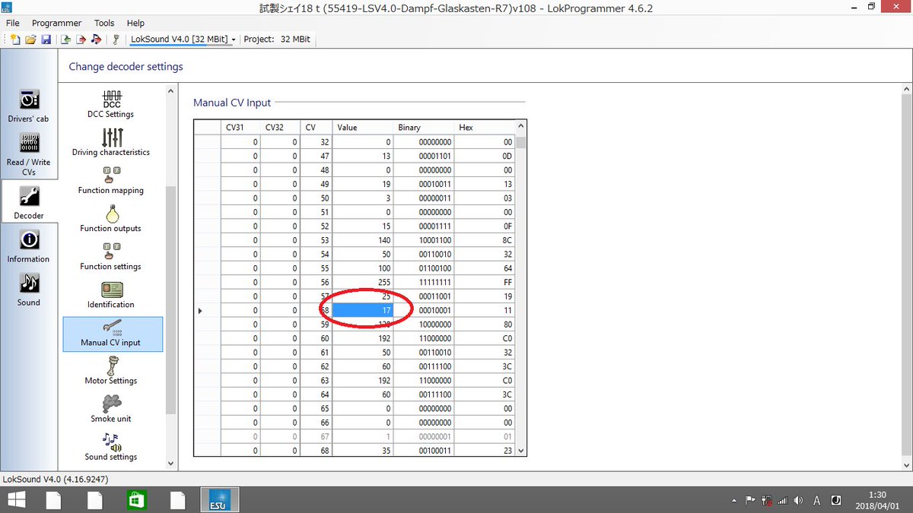Read decoder data with the green arrow icon
The width and height of the screenshot is (913, 513).
[x=66, y=40]
